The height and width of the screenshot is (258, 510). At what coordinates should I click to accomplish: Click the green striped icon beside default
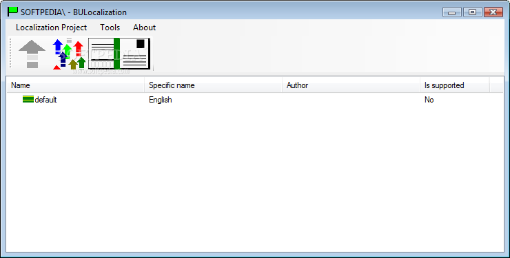28,99
